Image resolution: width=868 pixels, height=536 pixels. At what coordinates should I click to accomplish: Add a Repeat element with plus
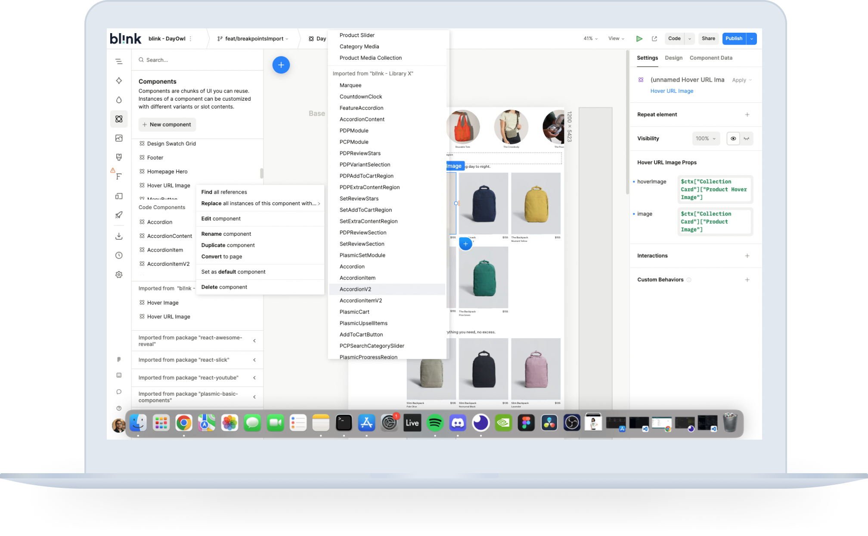coord(747,114)
